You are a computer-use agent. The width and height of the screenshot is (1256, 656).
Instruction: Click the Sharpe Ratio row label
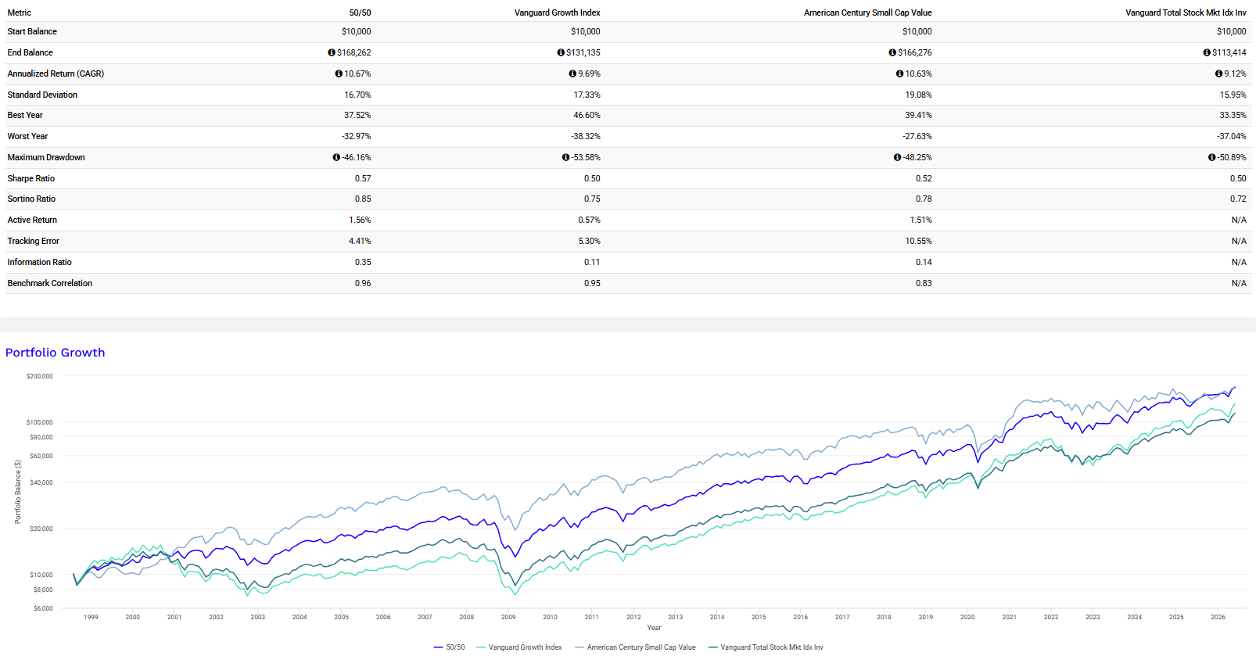(31, 178)
